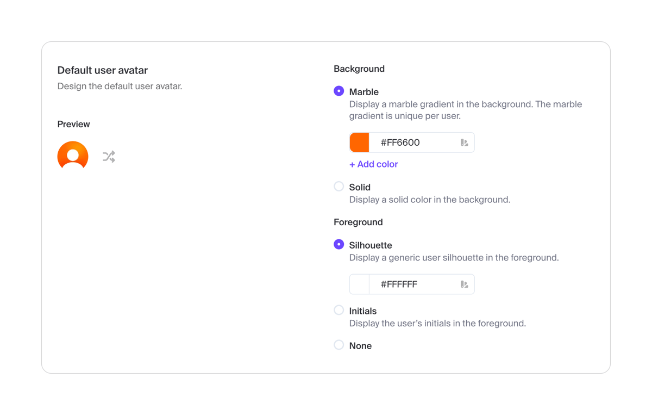Viewport: 652px width, 415px height.
Task: Click the Preview label
Action: 73,124
